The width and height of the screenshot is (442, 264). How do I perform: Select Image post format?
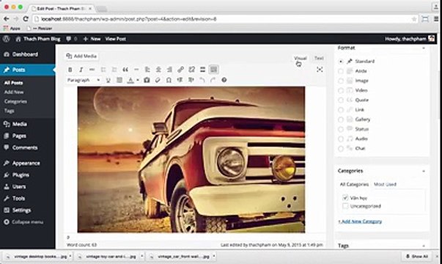[x=341, y=81]
